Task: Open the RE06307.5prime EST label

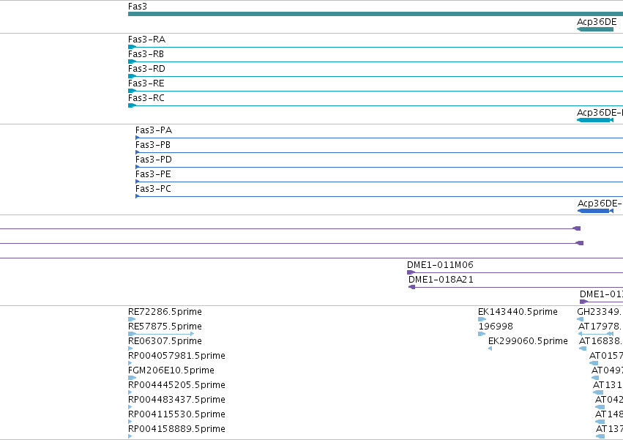Action: coord(165,341)
